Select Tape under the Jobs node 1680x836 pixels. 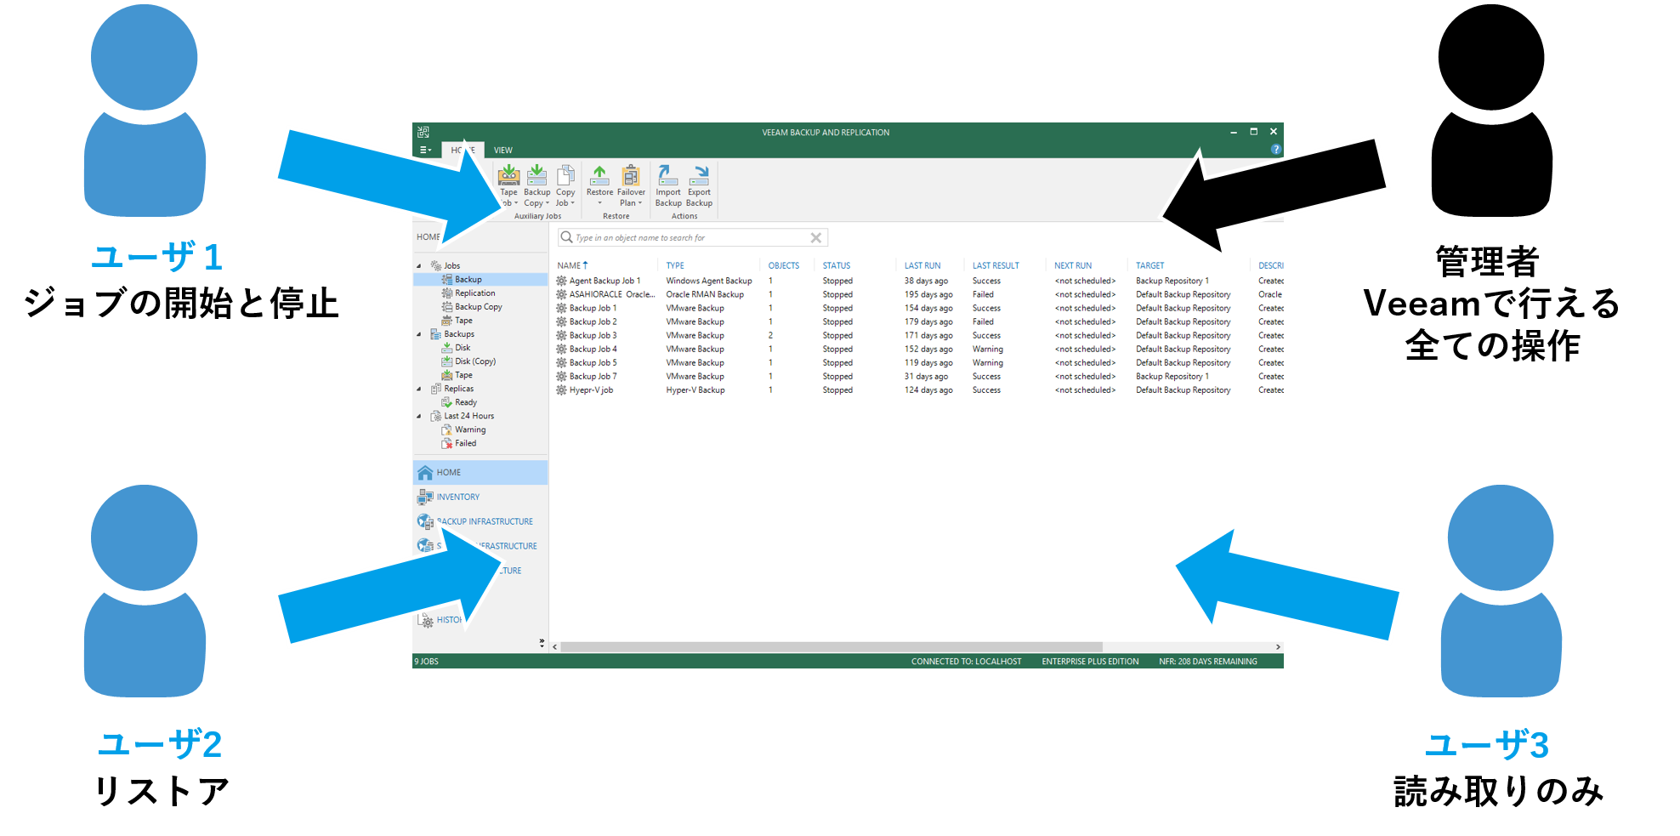click(x=463, y=321)
